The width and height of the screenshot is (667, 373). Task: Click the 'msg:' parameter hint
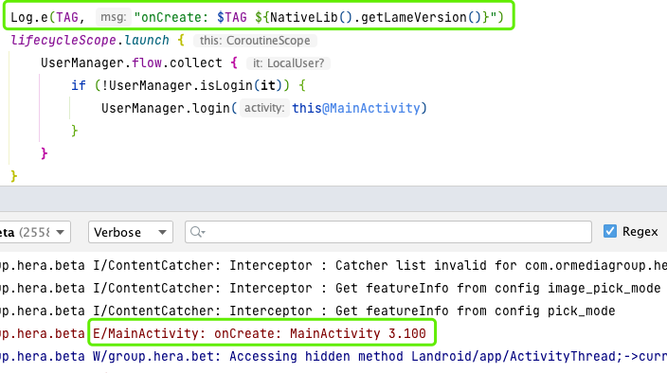click(x=113, y=17)
